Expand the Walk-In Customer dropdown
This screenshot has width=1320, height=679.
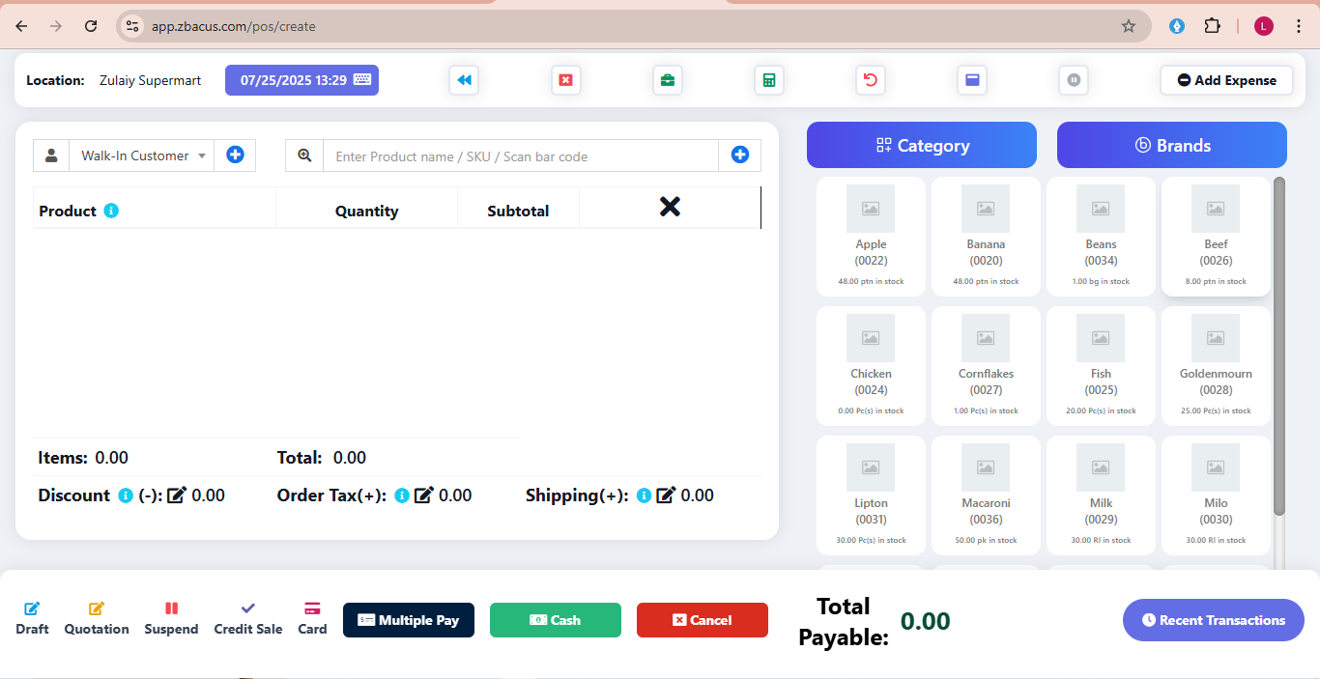(x=141, y=156)
